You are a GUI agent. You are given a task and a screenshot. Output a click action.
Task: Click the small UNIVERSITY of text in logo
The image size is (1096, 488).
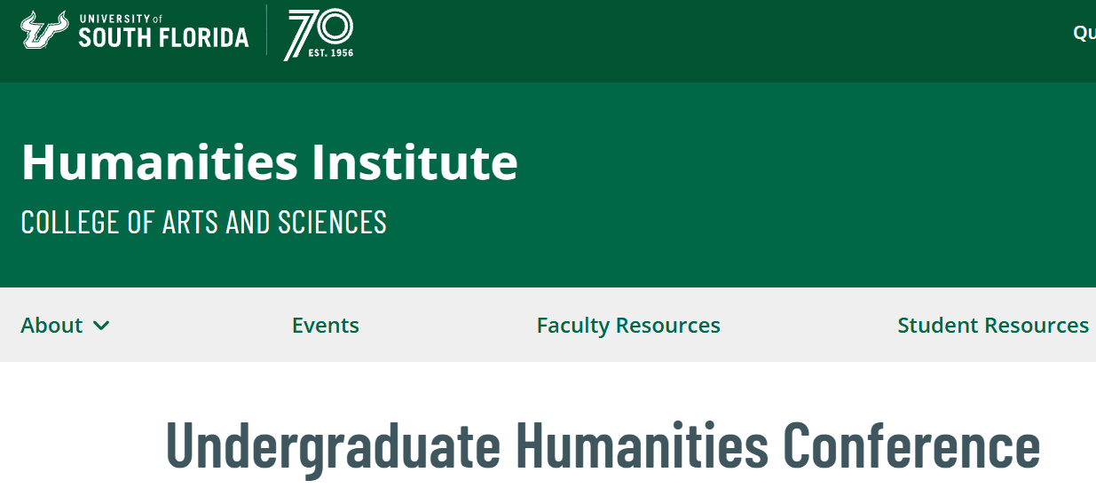121,19
